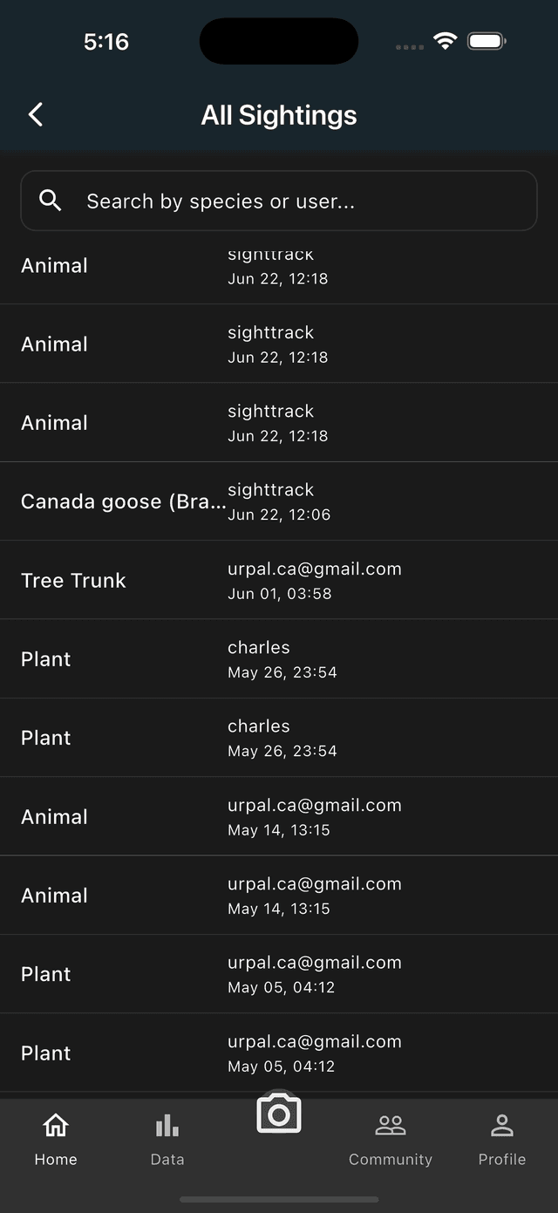The width and height of the screenshot is (558, 1213).
Task: Select the Canada goose (Bra...) sighting
Action: tap(279, 501)
